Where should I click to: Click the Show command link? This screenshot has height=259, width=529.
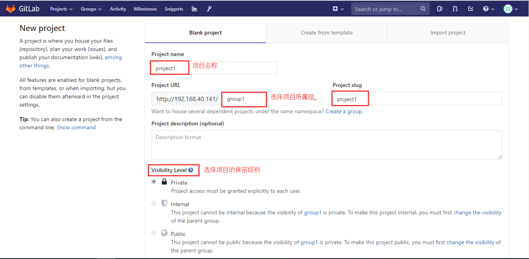(x=76, y=128)
